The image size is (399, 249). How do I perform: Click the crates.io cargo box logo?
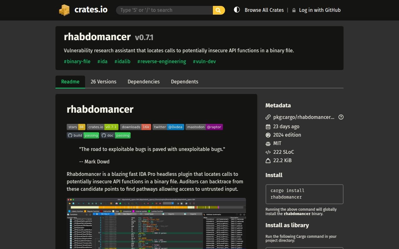coord(65,10)
